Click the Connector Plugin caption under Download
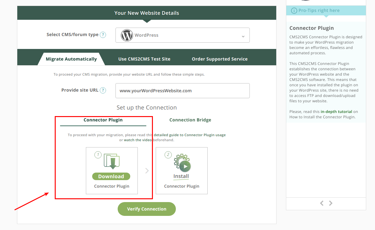 click(x=112, y=186)
